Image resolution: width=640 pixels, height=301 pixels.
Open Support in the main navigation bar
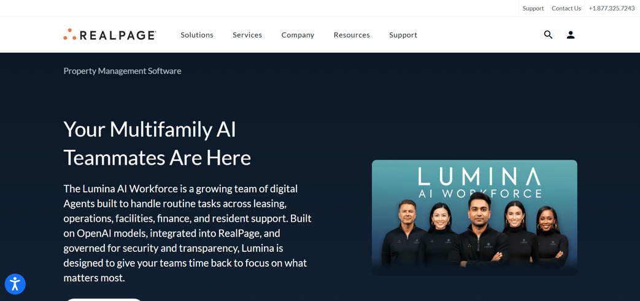click(403, 35)
